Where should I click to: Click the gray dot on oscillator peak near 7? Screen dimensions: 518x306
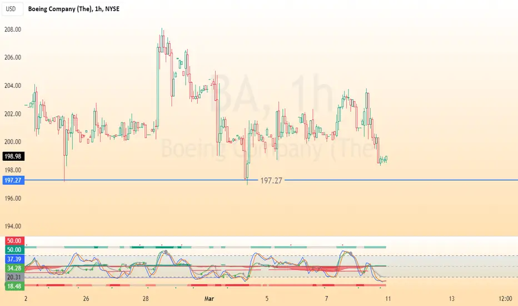pyautogui.click(x=351, y=254)
